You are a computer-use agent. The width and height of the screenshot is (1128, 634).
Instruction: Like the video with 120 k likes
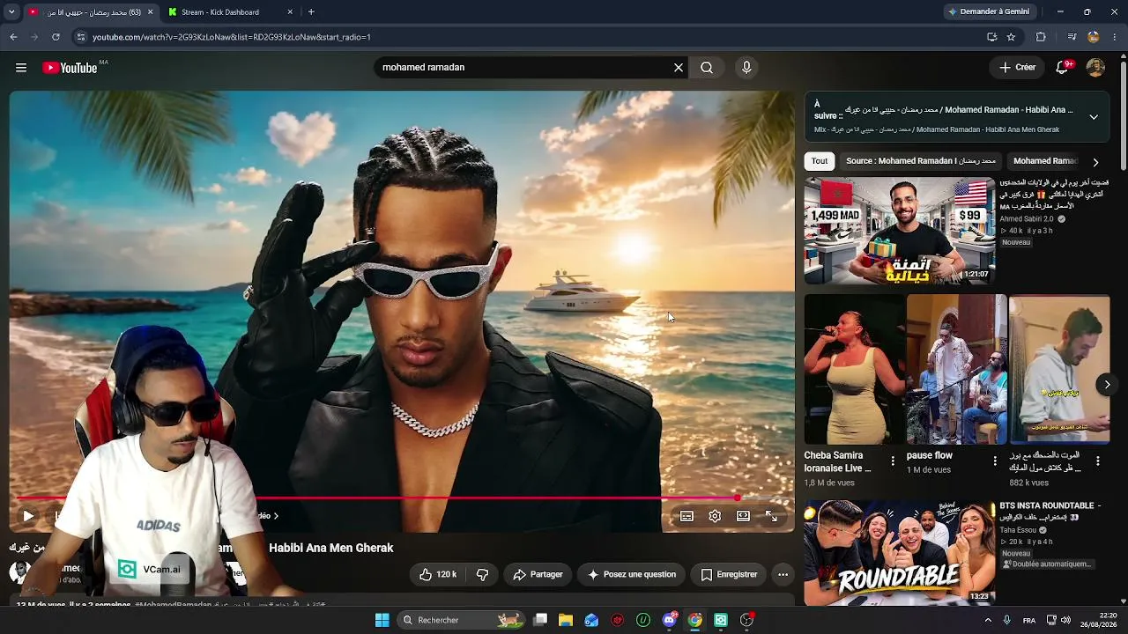point(438,574)
